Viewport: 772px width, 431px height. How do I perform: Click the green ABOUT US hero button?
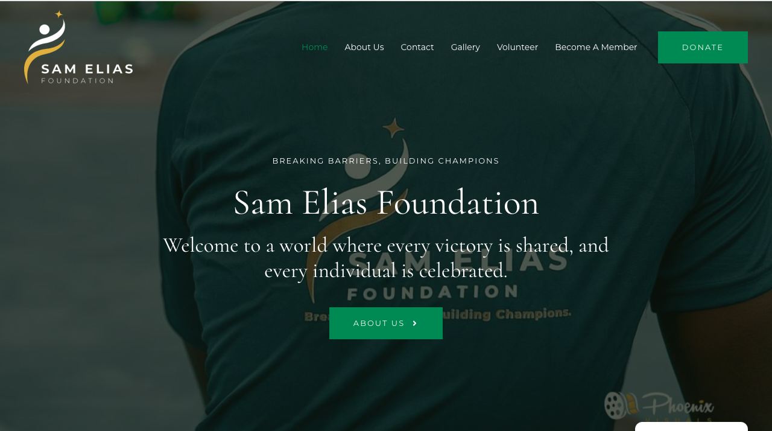pos(386,324)
